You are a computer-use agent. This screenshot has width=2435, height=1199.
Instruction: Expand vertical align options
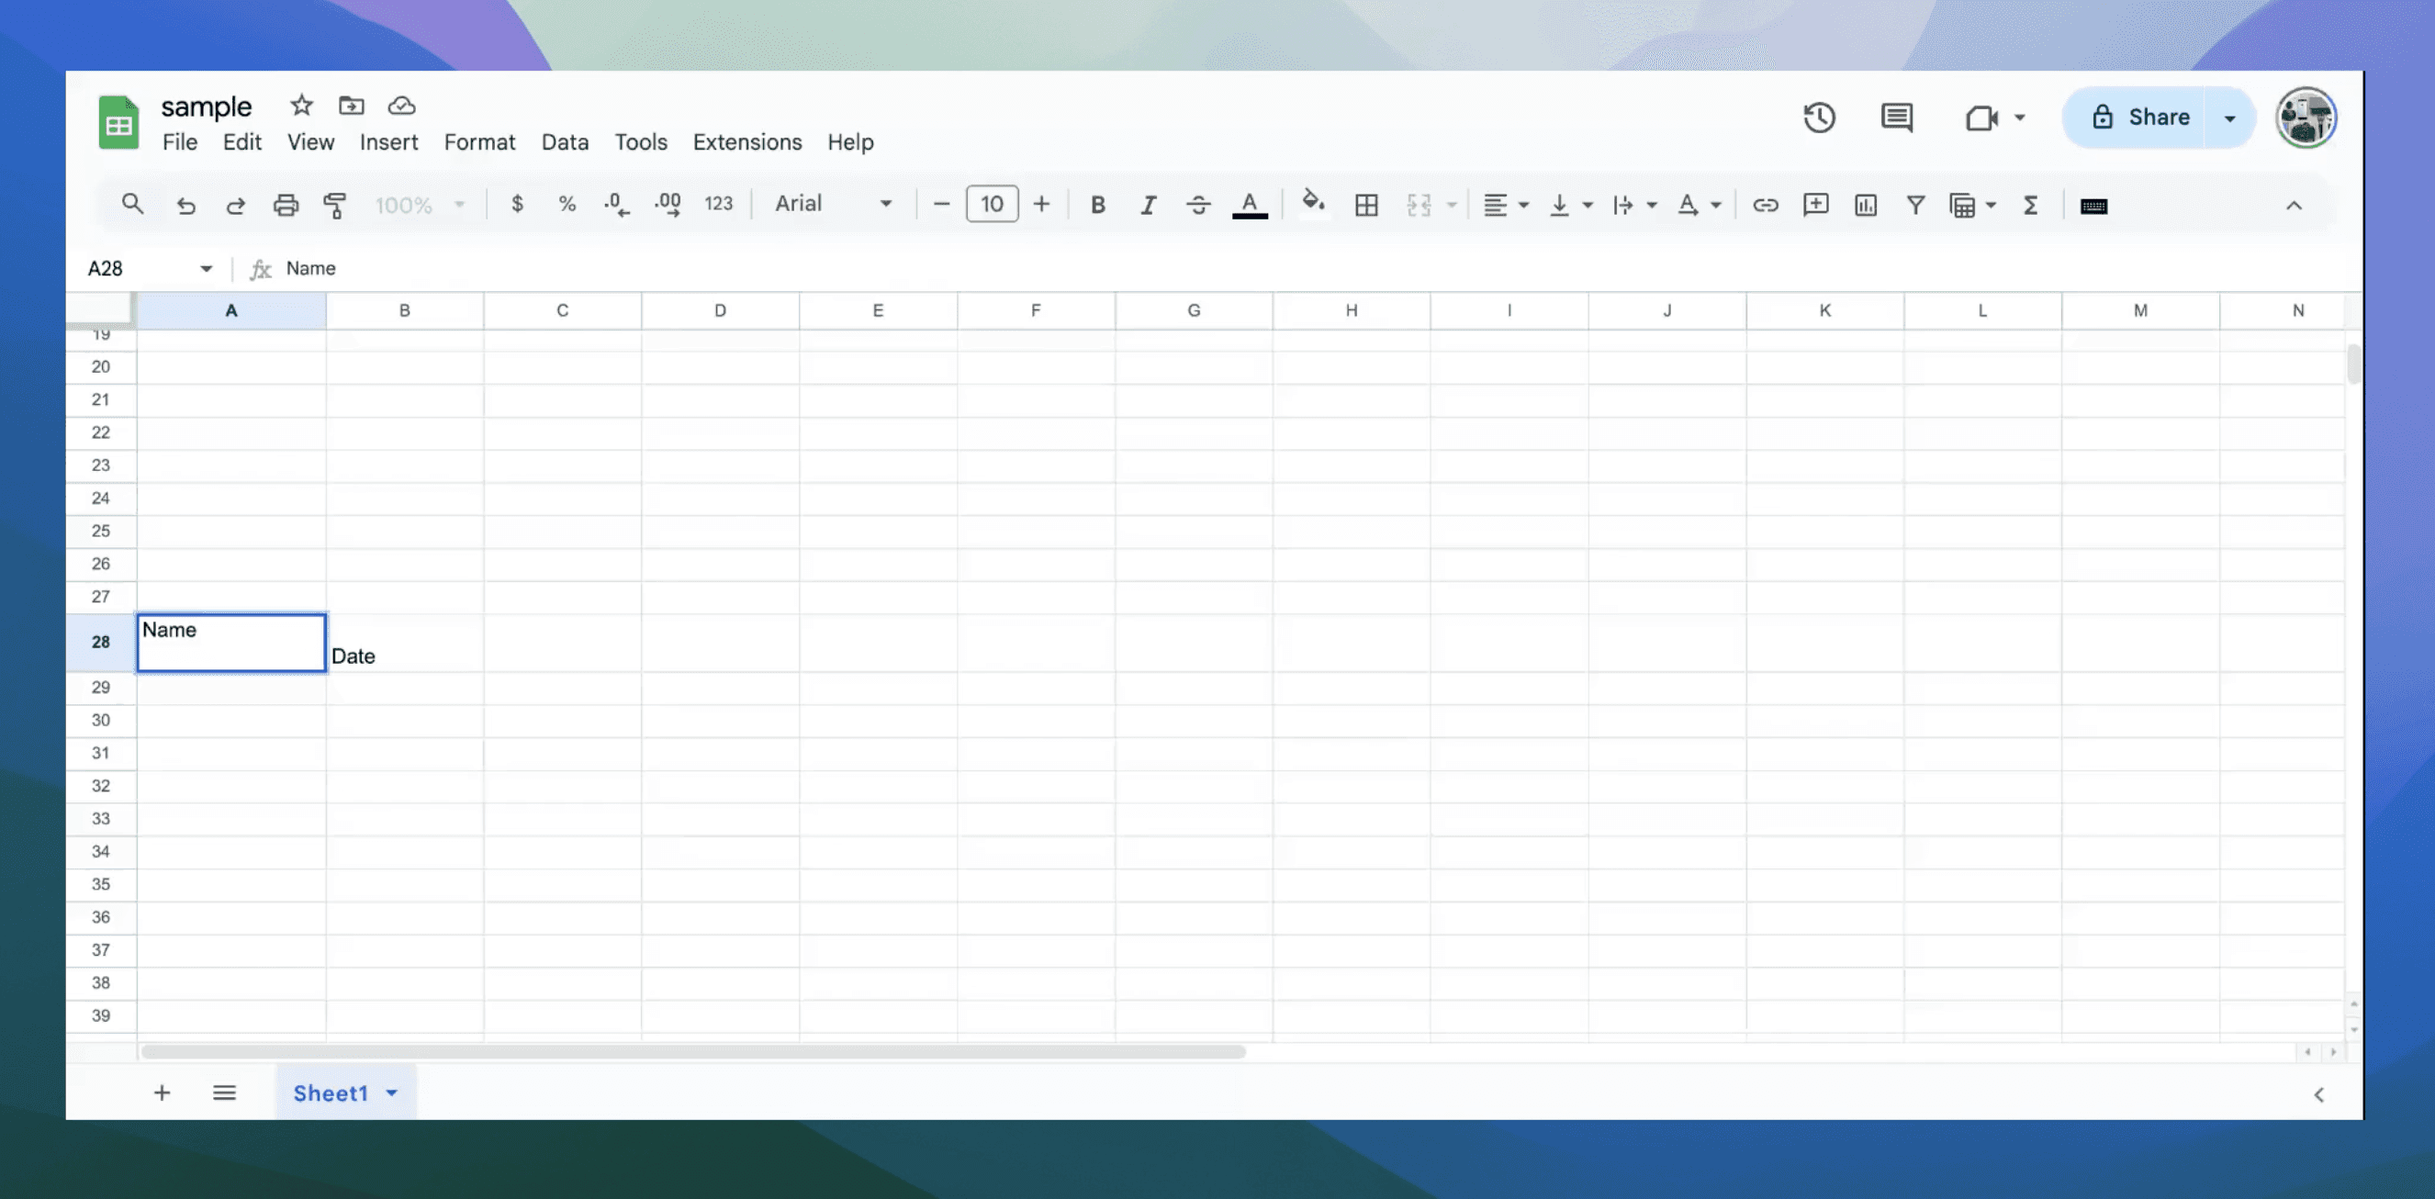pyautogui.click(x=1588, y=205)
